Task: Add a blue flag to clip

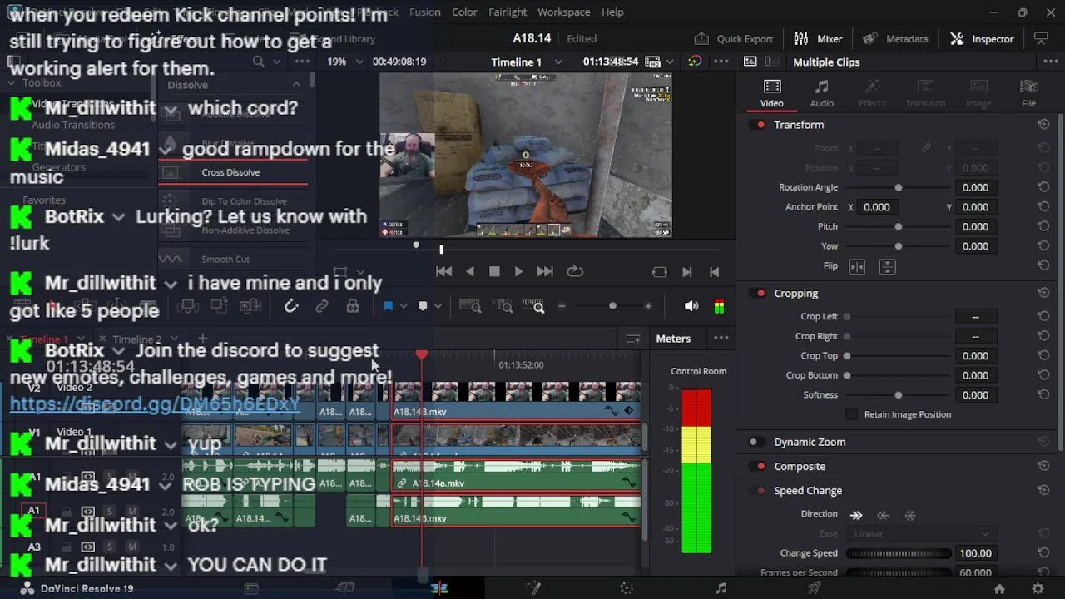Action: (388, 307)
